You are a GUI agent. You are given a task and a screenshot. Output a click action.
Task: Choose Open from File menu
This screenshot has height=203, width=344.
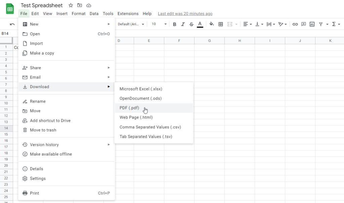67,34
